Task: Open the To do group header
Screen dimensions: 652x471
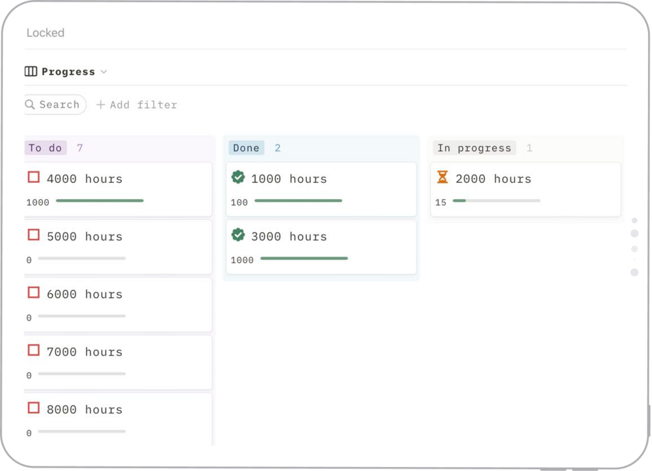Action: (x=45, y=148)
